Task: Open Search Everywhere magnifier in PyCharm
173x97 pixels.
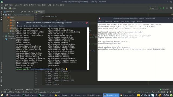Action: coord(171,8)
